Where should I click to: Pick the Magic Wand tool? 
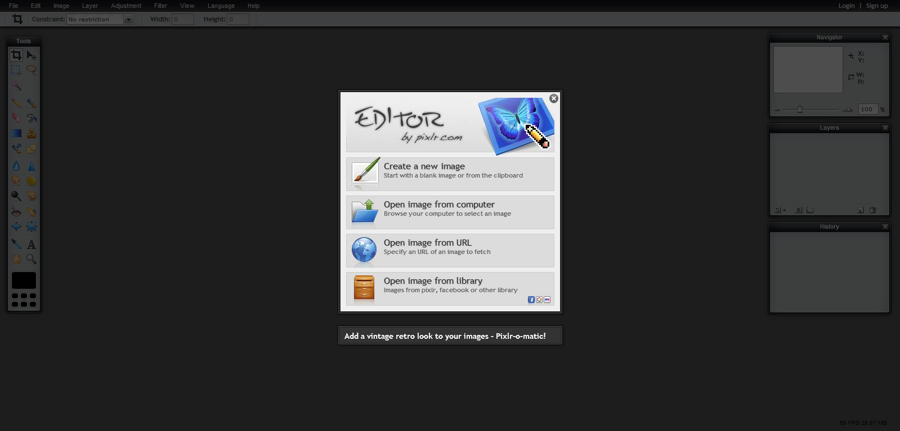[16, 86]
